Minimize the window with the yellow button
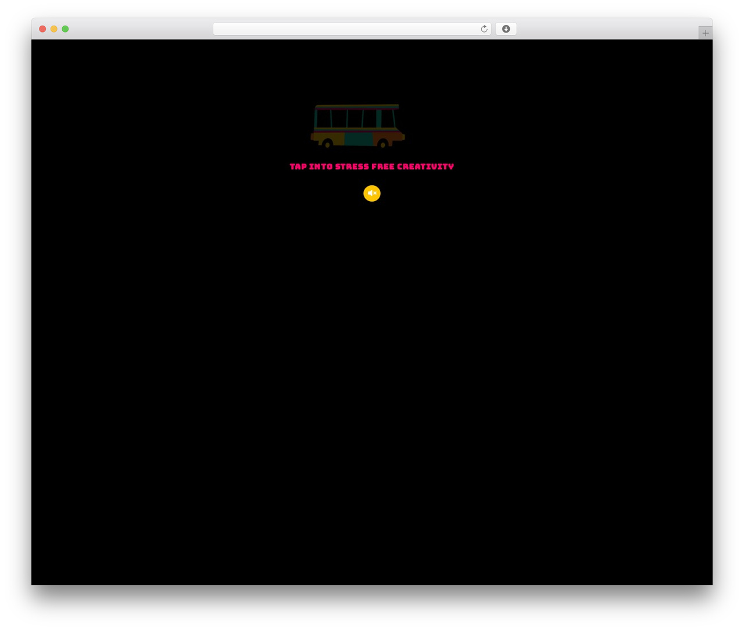The image size is (744, 630). tap(54, 29)
